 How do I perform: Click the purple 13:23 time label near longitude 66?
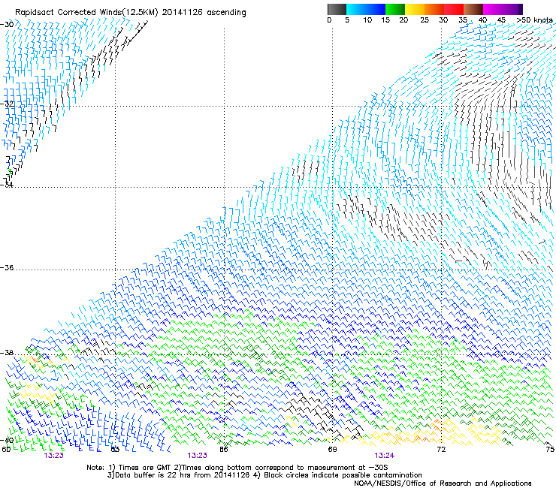click(x=197, y=456)
